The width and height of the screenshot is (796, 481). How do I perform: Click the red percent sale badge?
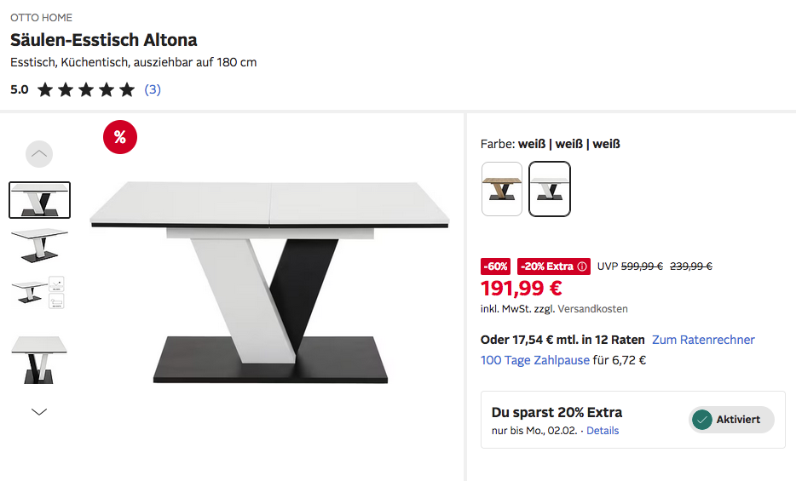(x=120, y=137)
